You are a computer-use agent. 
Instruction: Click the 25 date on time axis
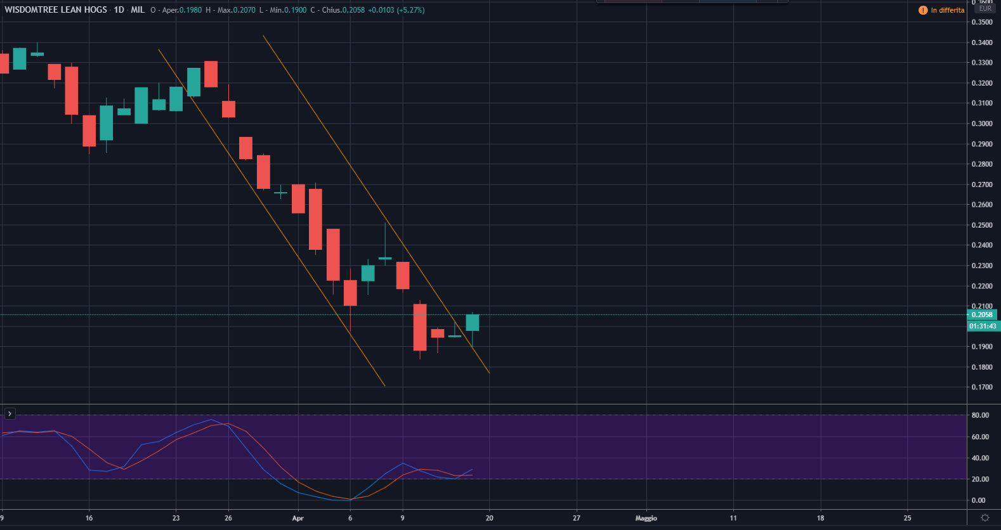click(x=907, y=518)
